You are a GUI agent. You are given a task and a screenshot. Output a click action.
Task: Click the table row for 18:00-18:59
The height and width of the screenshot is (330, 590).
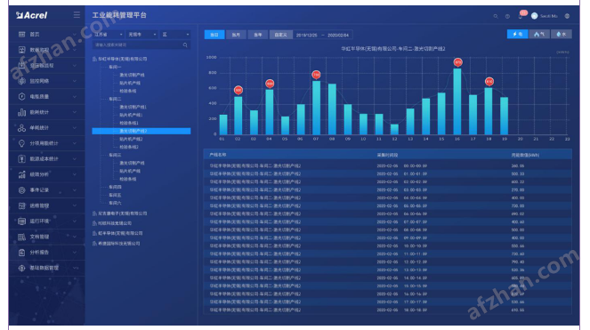388,310
